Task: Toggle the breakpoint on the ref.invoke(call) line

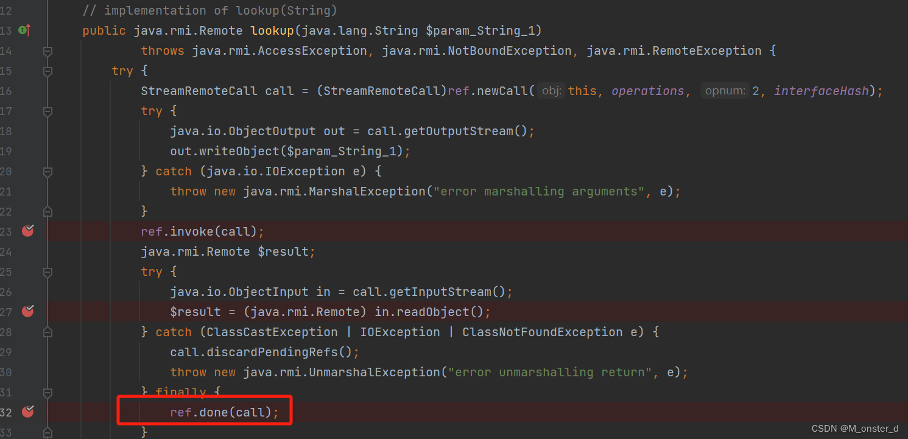Action: tap(28, 231)
